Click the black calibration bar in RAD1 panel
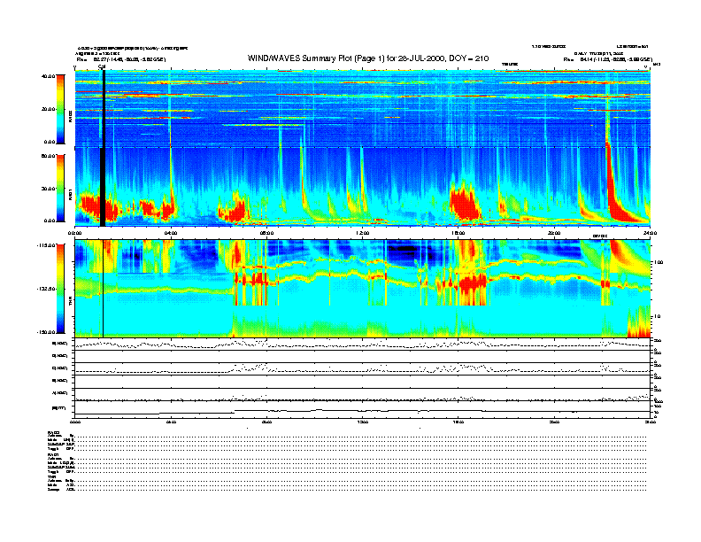Image resolution: width=701 pixels, height=542 pixels. point(103,187)
